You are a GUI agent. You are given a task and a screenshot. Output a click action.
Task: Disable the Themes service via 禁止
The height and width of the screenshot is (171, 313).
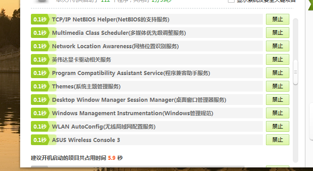click(x=278, y=86)
